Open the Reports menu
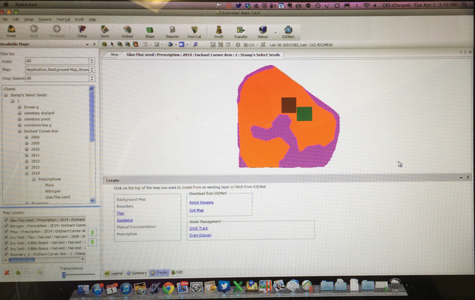475x300 pixels. (45, 19)
